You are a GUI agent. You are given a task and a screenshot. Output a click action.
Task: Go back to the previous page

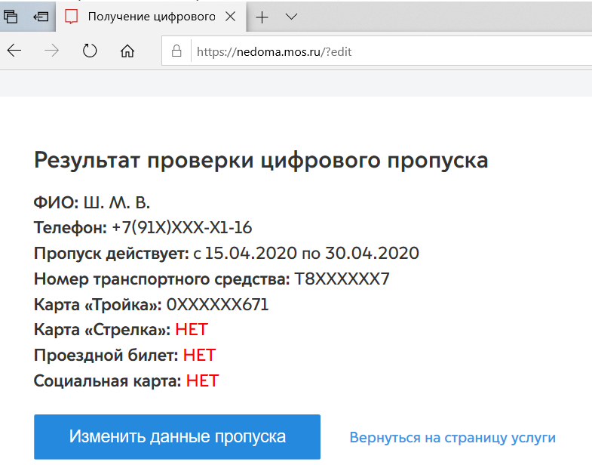point(14,51)
